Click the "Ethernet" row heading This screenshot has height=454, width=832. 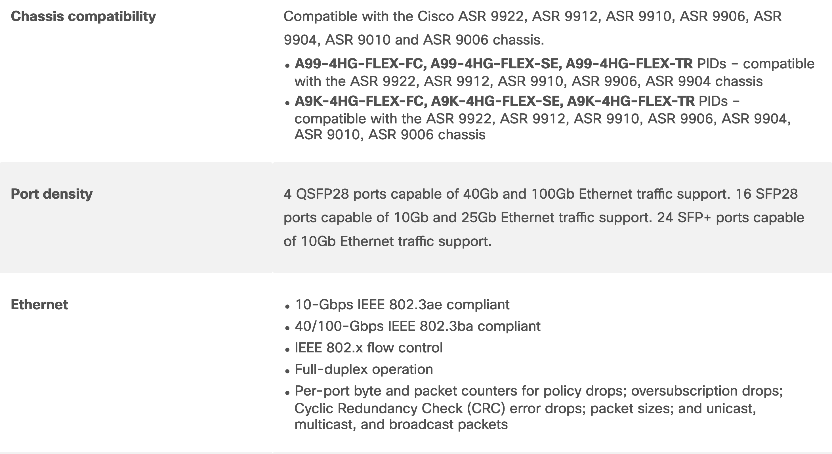pyautogui.click(x=39, y=305)
